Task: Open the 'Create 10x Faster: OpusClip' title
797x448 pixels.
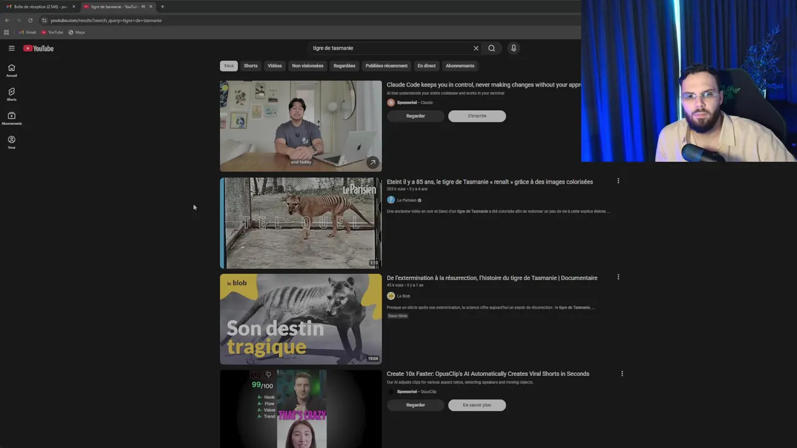Action: [488, 374]
